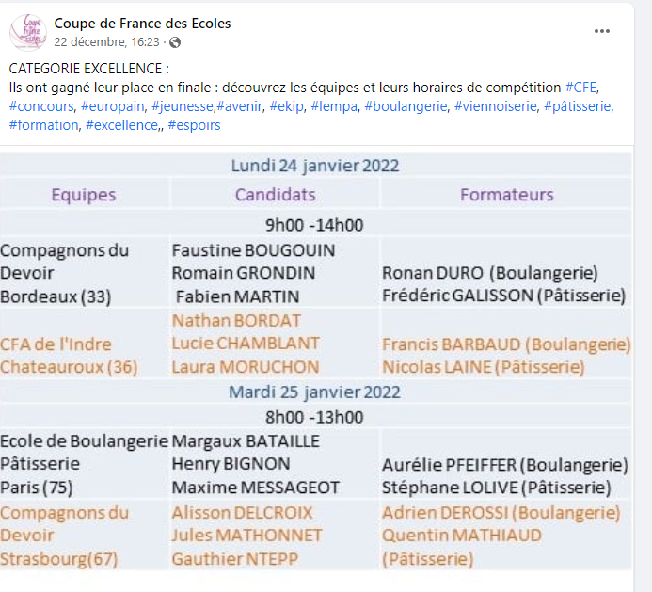Image resolution: width=652 pixels, height=592 pixels.
Task: Click the Coupe de France des Ecoles avatar
Action: click(28, 32)
